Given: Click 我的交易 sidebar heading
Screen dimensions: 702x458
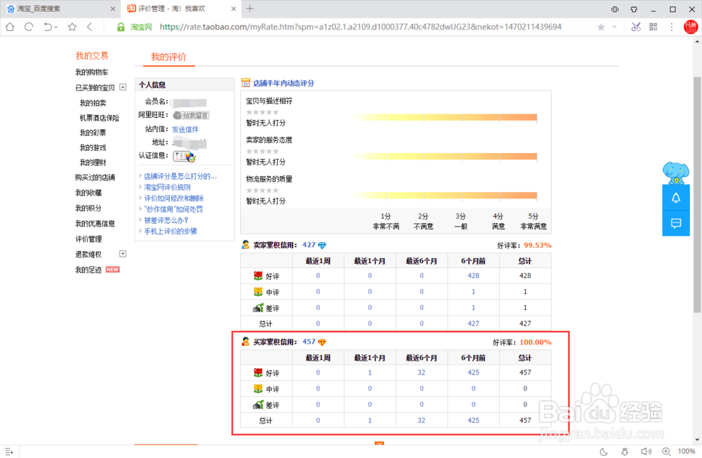Looking at the screenshot, I should tap(92, 56).
